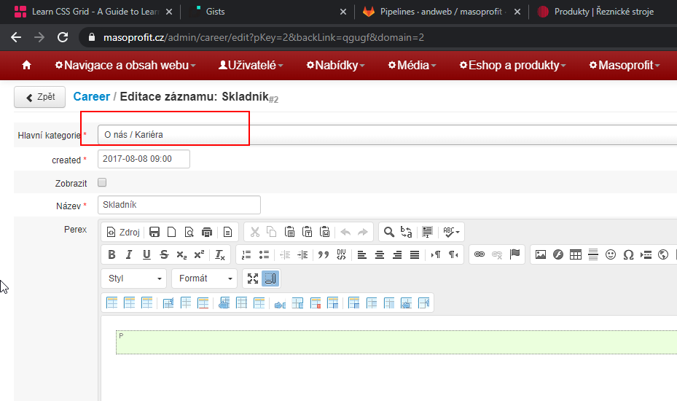Open the Special Character omega icon
The height and width of the screenshot is (401, 677).
pos(628,254)
